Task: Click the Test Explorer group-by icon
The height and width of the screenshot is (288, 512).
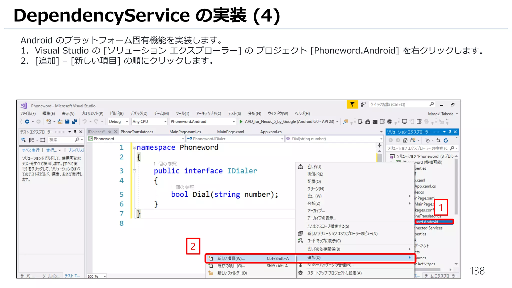Action: coord(31,140)
